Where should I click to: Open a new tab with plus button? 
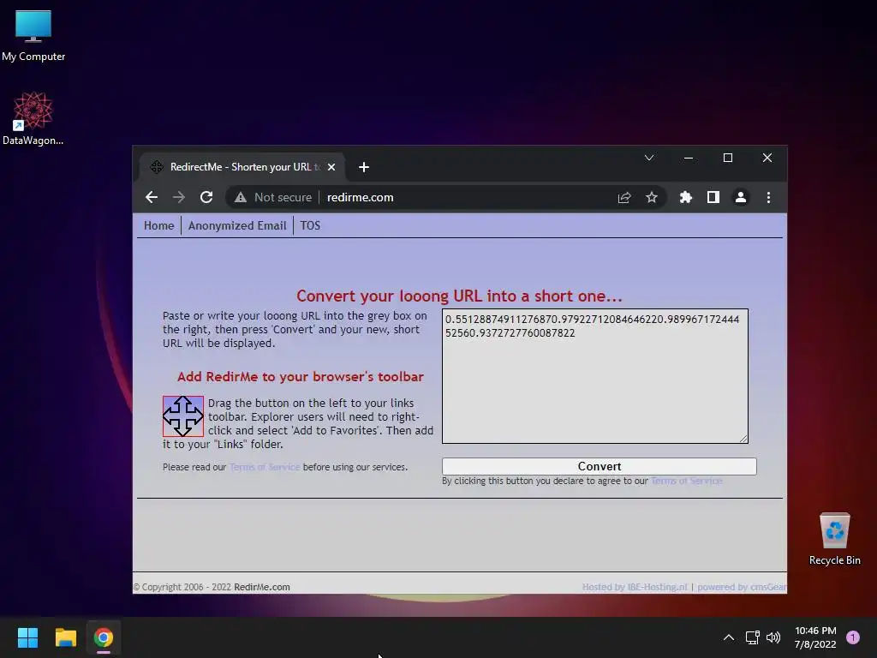[363, 167]
